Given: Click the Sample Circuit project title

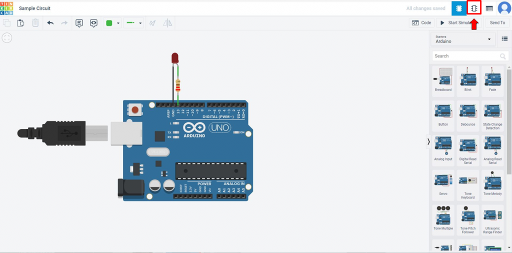Looking at the screenshot, I should 34,8.
